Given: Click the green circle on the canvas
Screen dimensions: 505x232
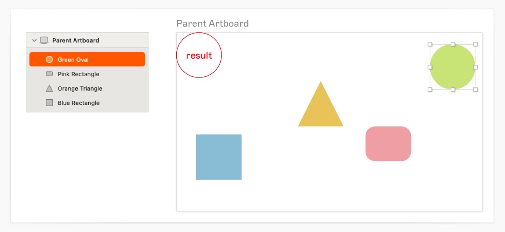Looking at the screenshot, I should (x=453, y=67).
